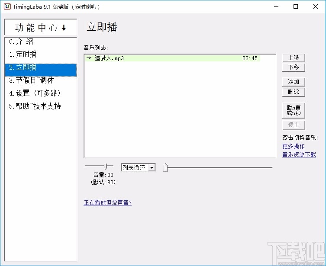Open the 音乐资源下载 link

299,154
